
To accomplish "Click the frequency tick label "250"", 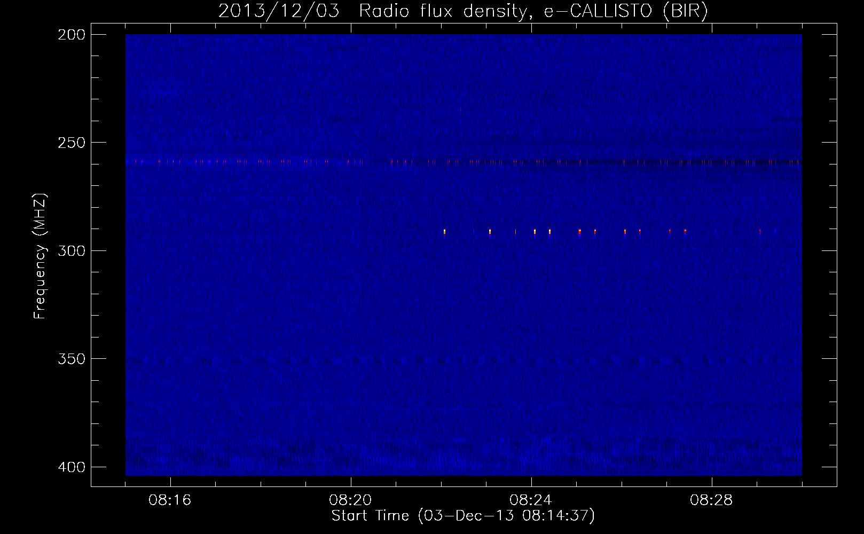I will point(72,143).
